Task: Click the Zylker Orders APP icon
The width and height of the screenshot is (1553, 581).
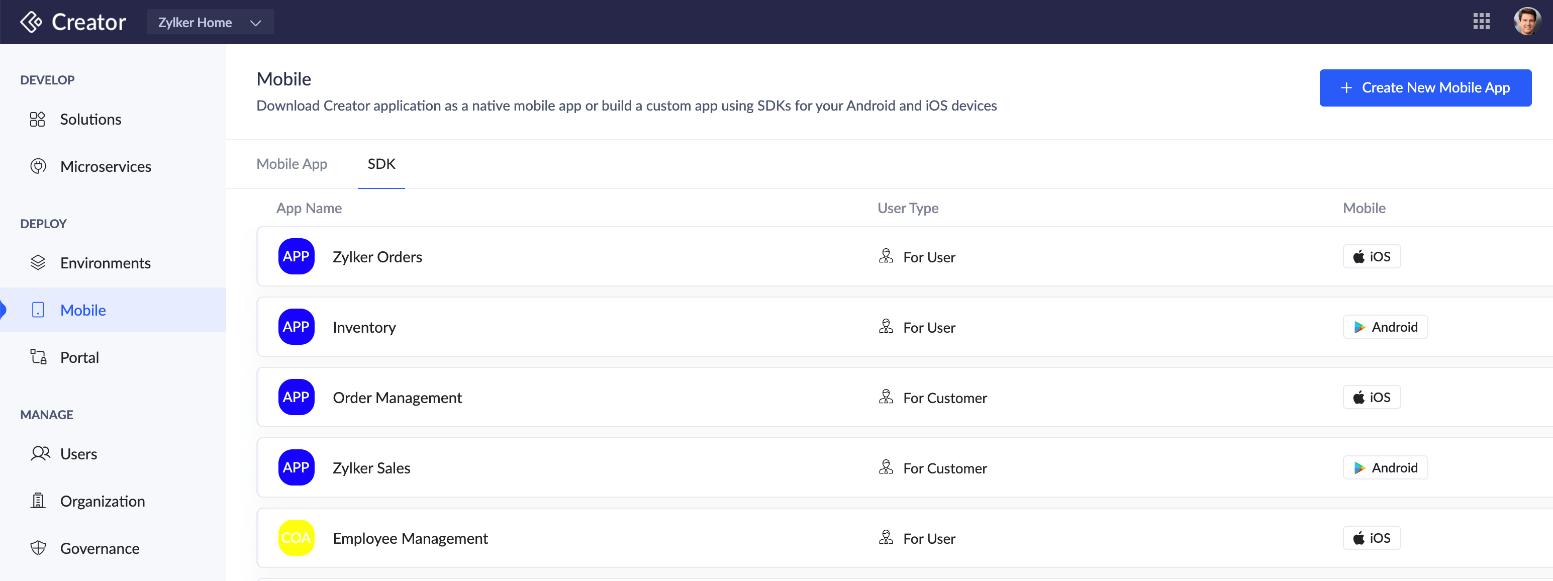Action: [296, 256]
